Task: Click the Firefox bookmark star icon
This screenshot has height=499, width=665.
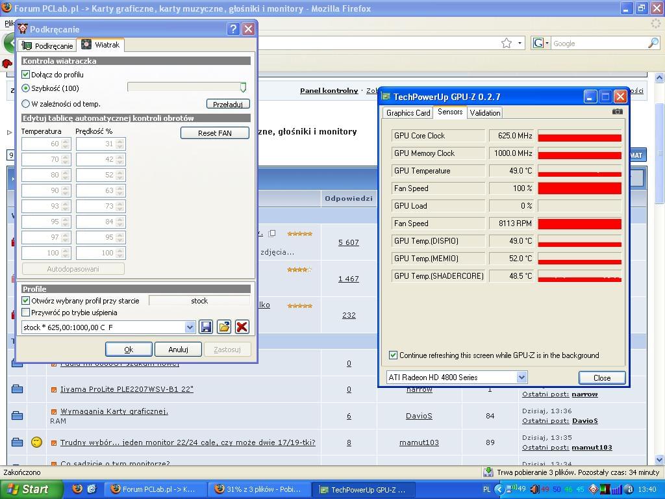Action: click(507, 43)
